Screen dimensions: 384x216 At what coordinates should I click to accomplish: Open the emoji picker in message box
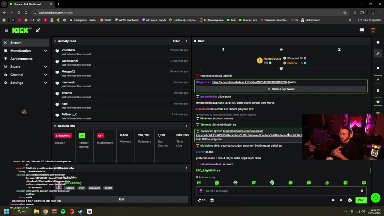(x=362, y=191)
